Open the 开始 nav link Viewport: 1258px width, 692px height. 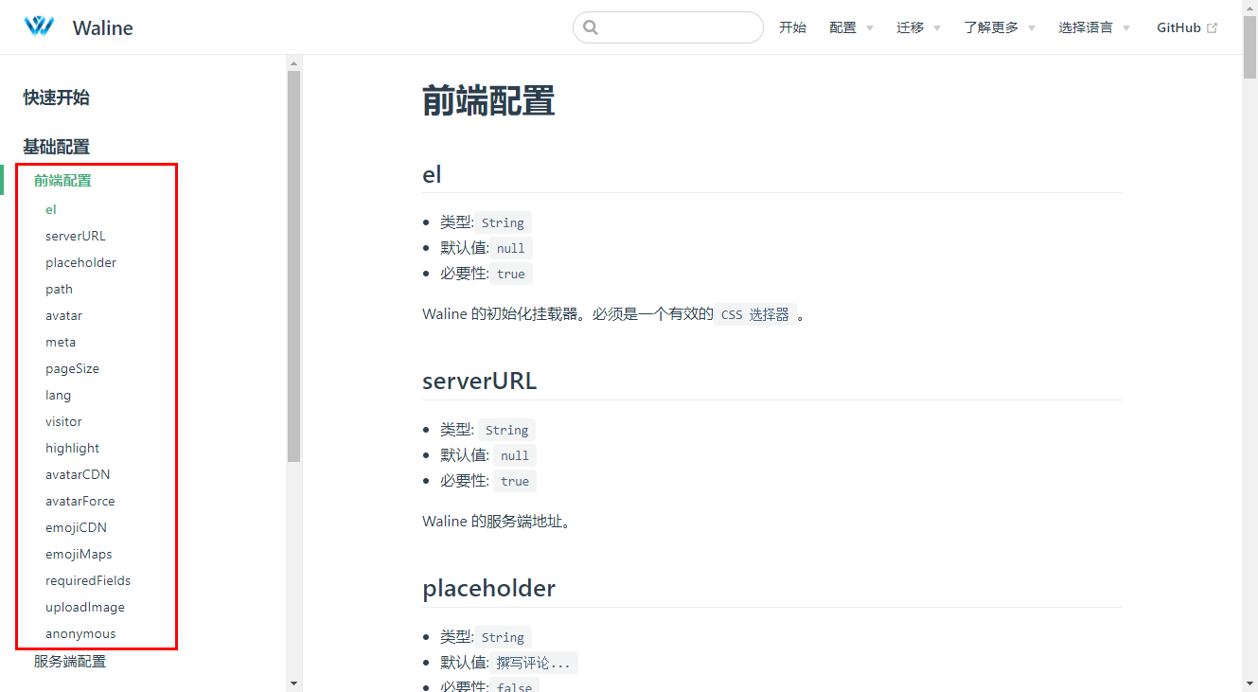coord(792,27)
